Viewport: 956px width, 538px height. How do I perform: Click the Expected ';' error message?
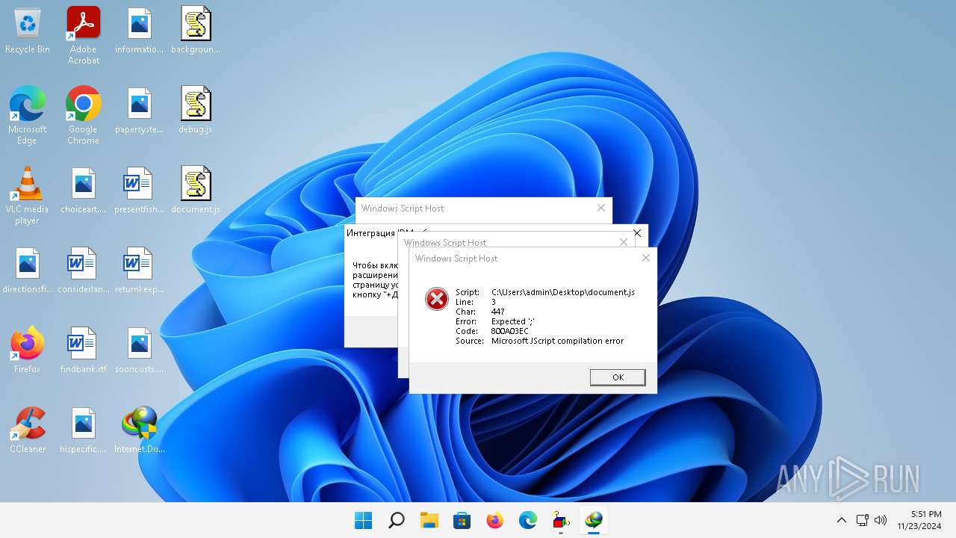[x=513, y=321]
